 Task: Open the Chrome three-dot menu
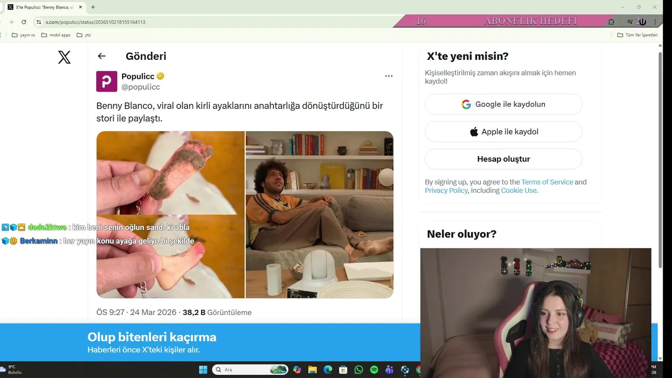point(655,22)
